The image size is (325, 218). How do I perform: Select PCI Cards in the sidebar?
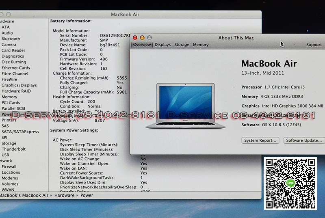(11, 102)
